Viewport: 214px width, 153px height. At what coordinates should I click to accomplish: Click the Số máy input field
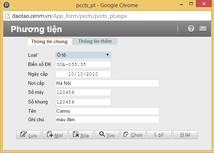coord(83,92)
